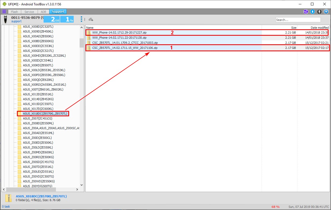The width and height of the screenshot is (331, 210).
Task: Click tree horizontal scrollbar right arrow
Action: point(77,189)
